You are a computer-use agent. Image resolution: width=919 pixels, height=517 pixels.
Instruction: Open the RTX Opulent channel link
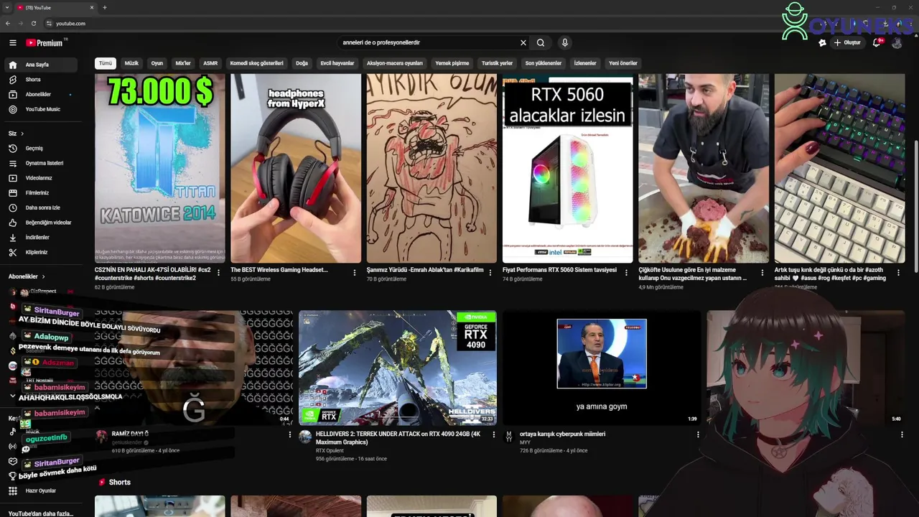[x=330, y=451]
